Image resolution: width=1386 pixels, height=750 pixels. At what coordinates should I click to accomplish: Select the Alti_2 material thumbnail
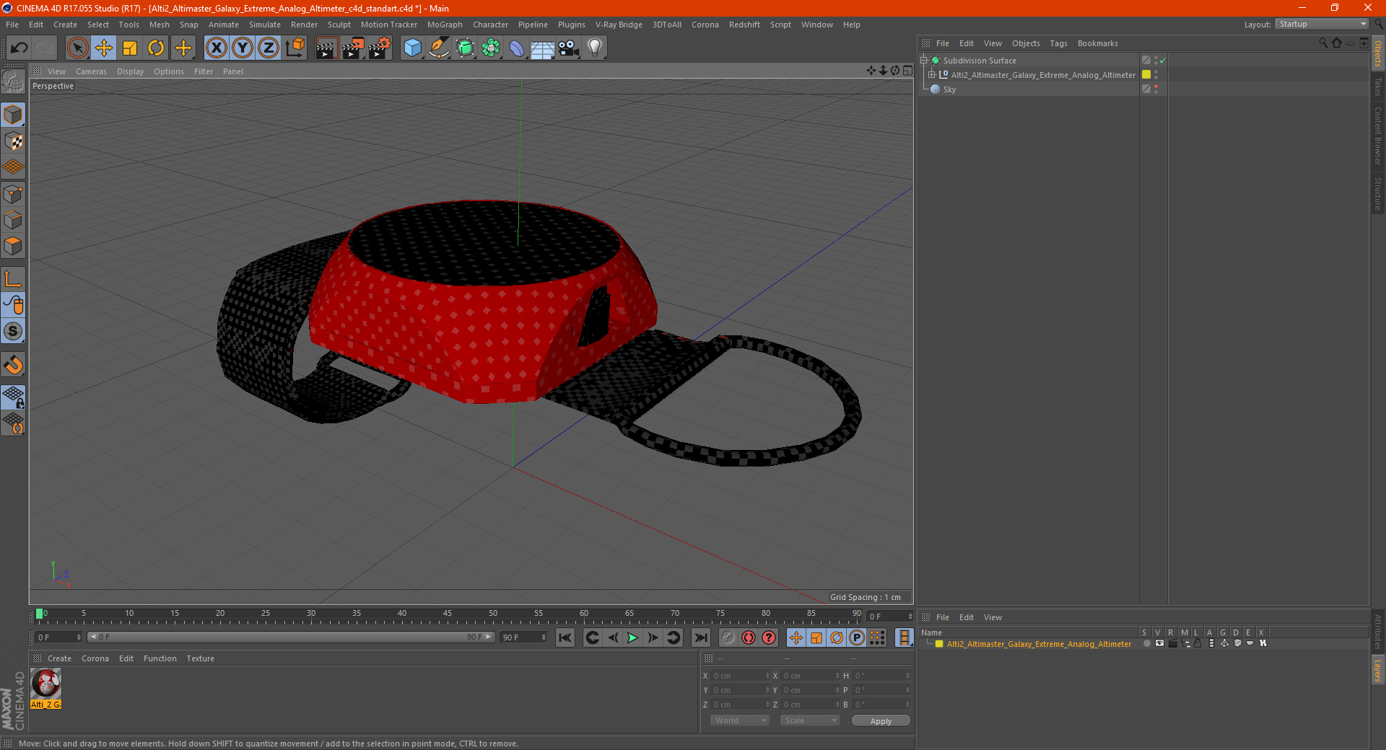pyautogui.click(x=46, y=684)
